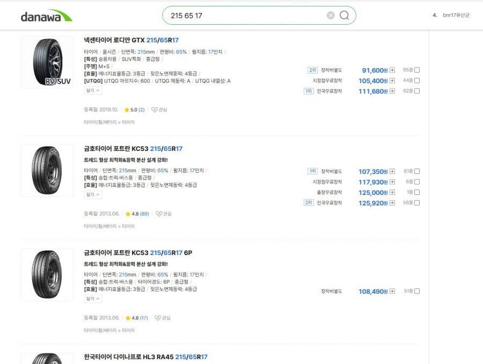Click 단면폭: 215mm spec of Nexen Roadian GTX
Screen dimensions: 483x364
click(x=138, y=52)
